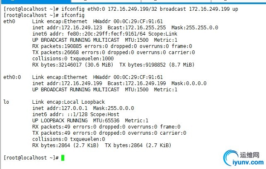266x169 pixels.
Task: Click the RX bytes:32146017 value
Action: 73,64
